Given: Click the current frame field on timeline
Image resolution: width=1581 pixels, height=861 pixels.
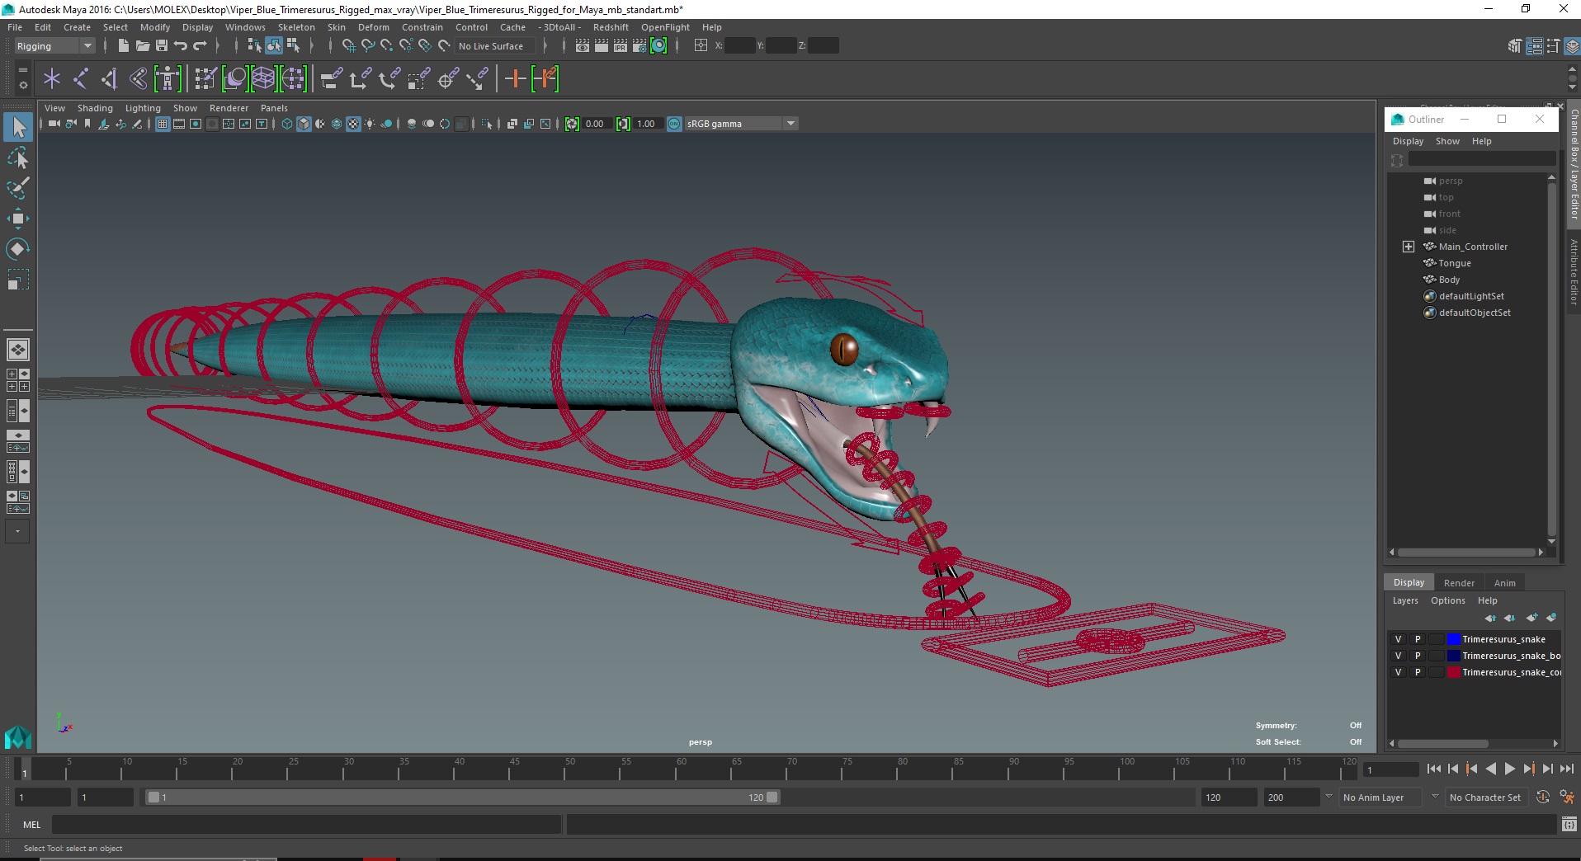Looking at the screenshot, I should point(1390,770).
